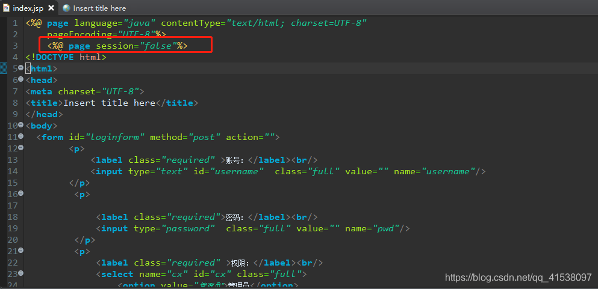This screenshot has height=289, width=598.
Task: Click the globe icon on browser tab
Action: click(x=66, y=8)
